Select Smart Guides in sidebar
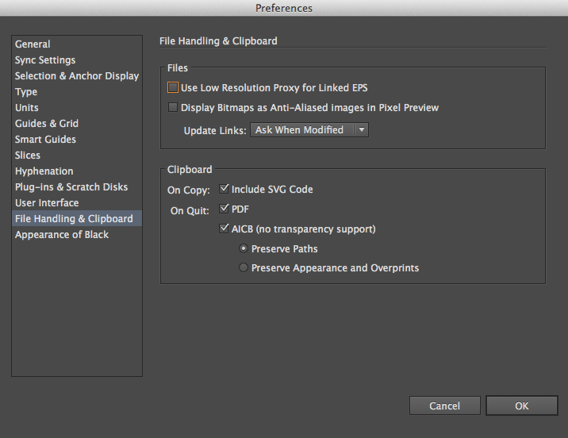The height and width of the screenshot is (438, 568). click(45, 140)
